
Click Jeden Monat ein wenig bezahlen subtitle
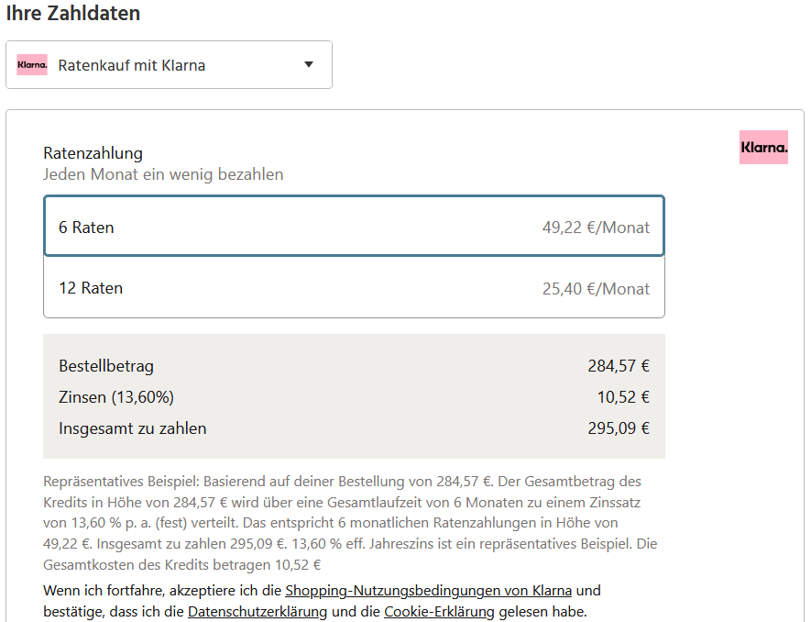click(x=163, y=174)
